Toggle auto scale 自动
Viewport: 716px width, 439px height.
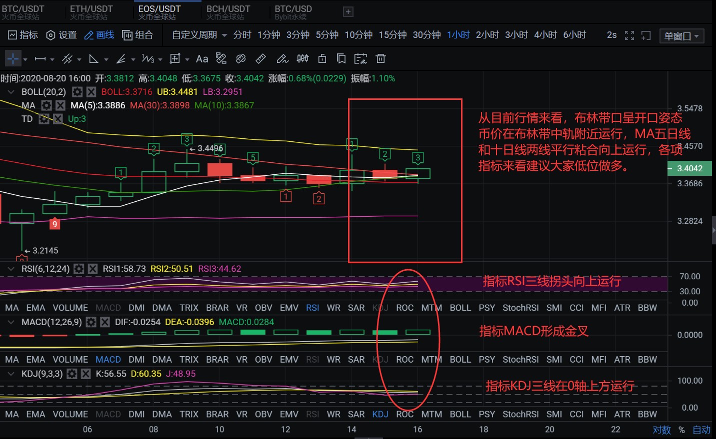point(701,430)
